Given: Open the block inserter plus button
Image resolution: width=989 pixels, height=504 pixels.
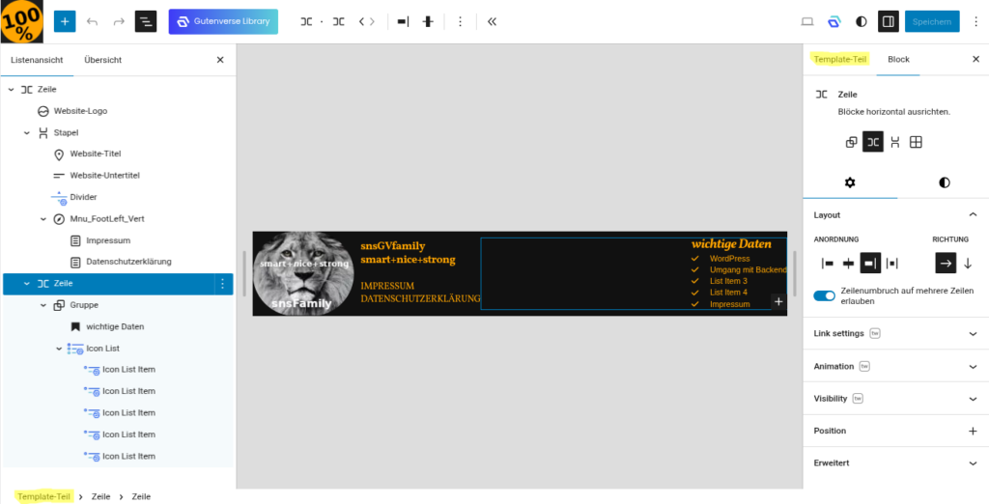Looking at the screenshot, I should [65, 21].
